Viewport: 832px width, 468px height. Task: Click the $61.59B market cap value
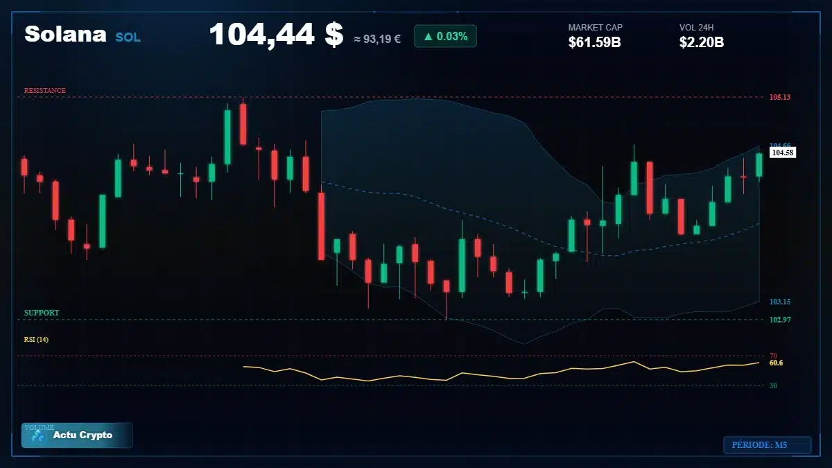(594, 42)
